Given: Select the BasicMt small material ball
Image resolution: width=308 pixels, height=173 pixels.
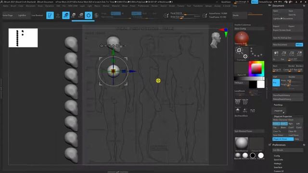Looking at the screenshot, I should pos(238,155).
